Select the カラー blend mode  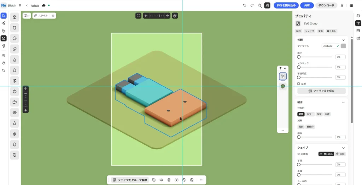click(310, 114)
